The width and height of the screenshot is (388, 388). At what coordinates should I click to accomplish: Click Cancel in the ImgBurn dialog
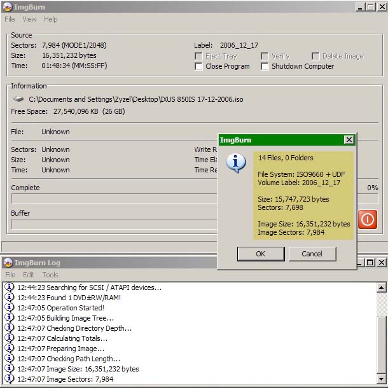click(x=312, y=254)
